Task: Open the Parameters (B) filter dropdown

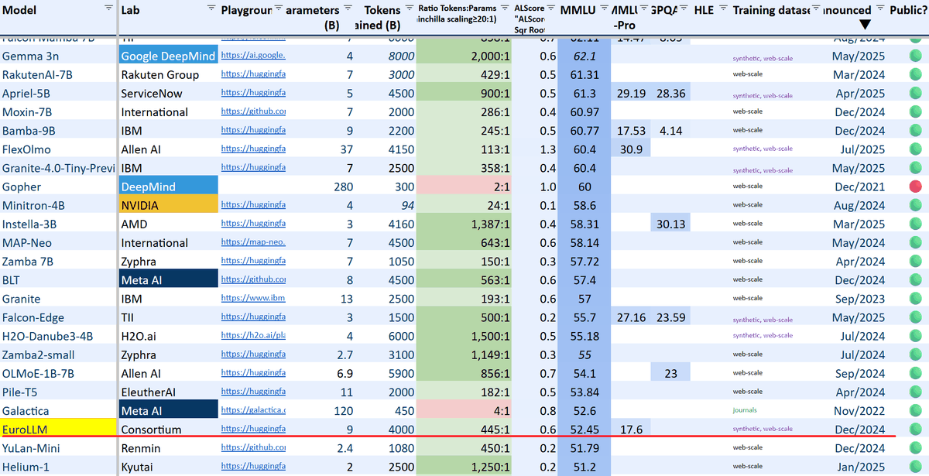Action: pos(348,7)
